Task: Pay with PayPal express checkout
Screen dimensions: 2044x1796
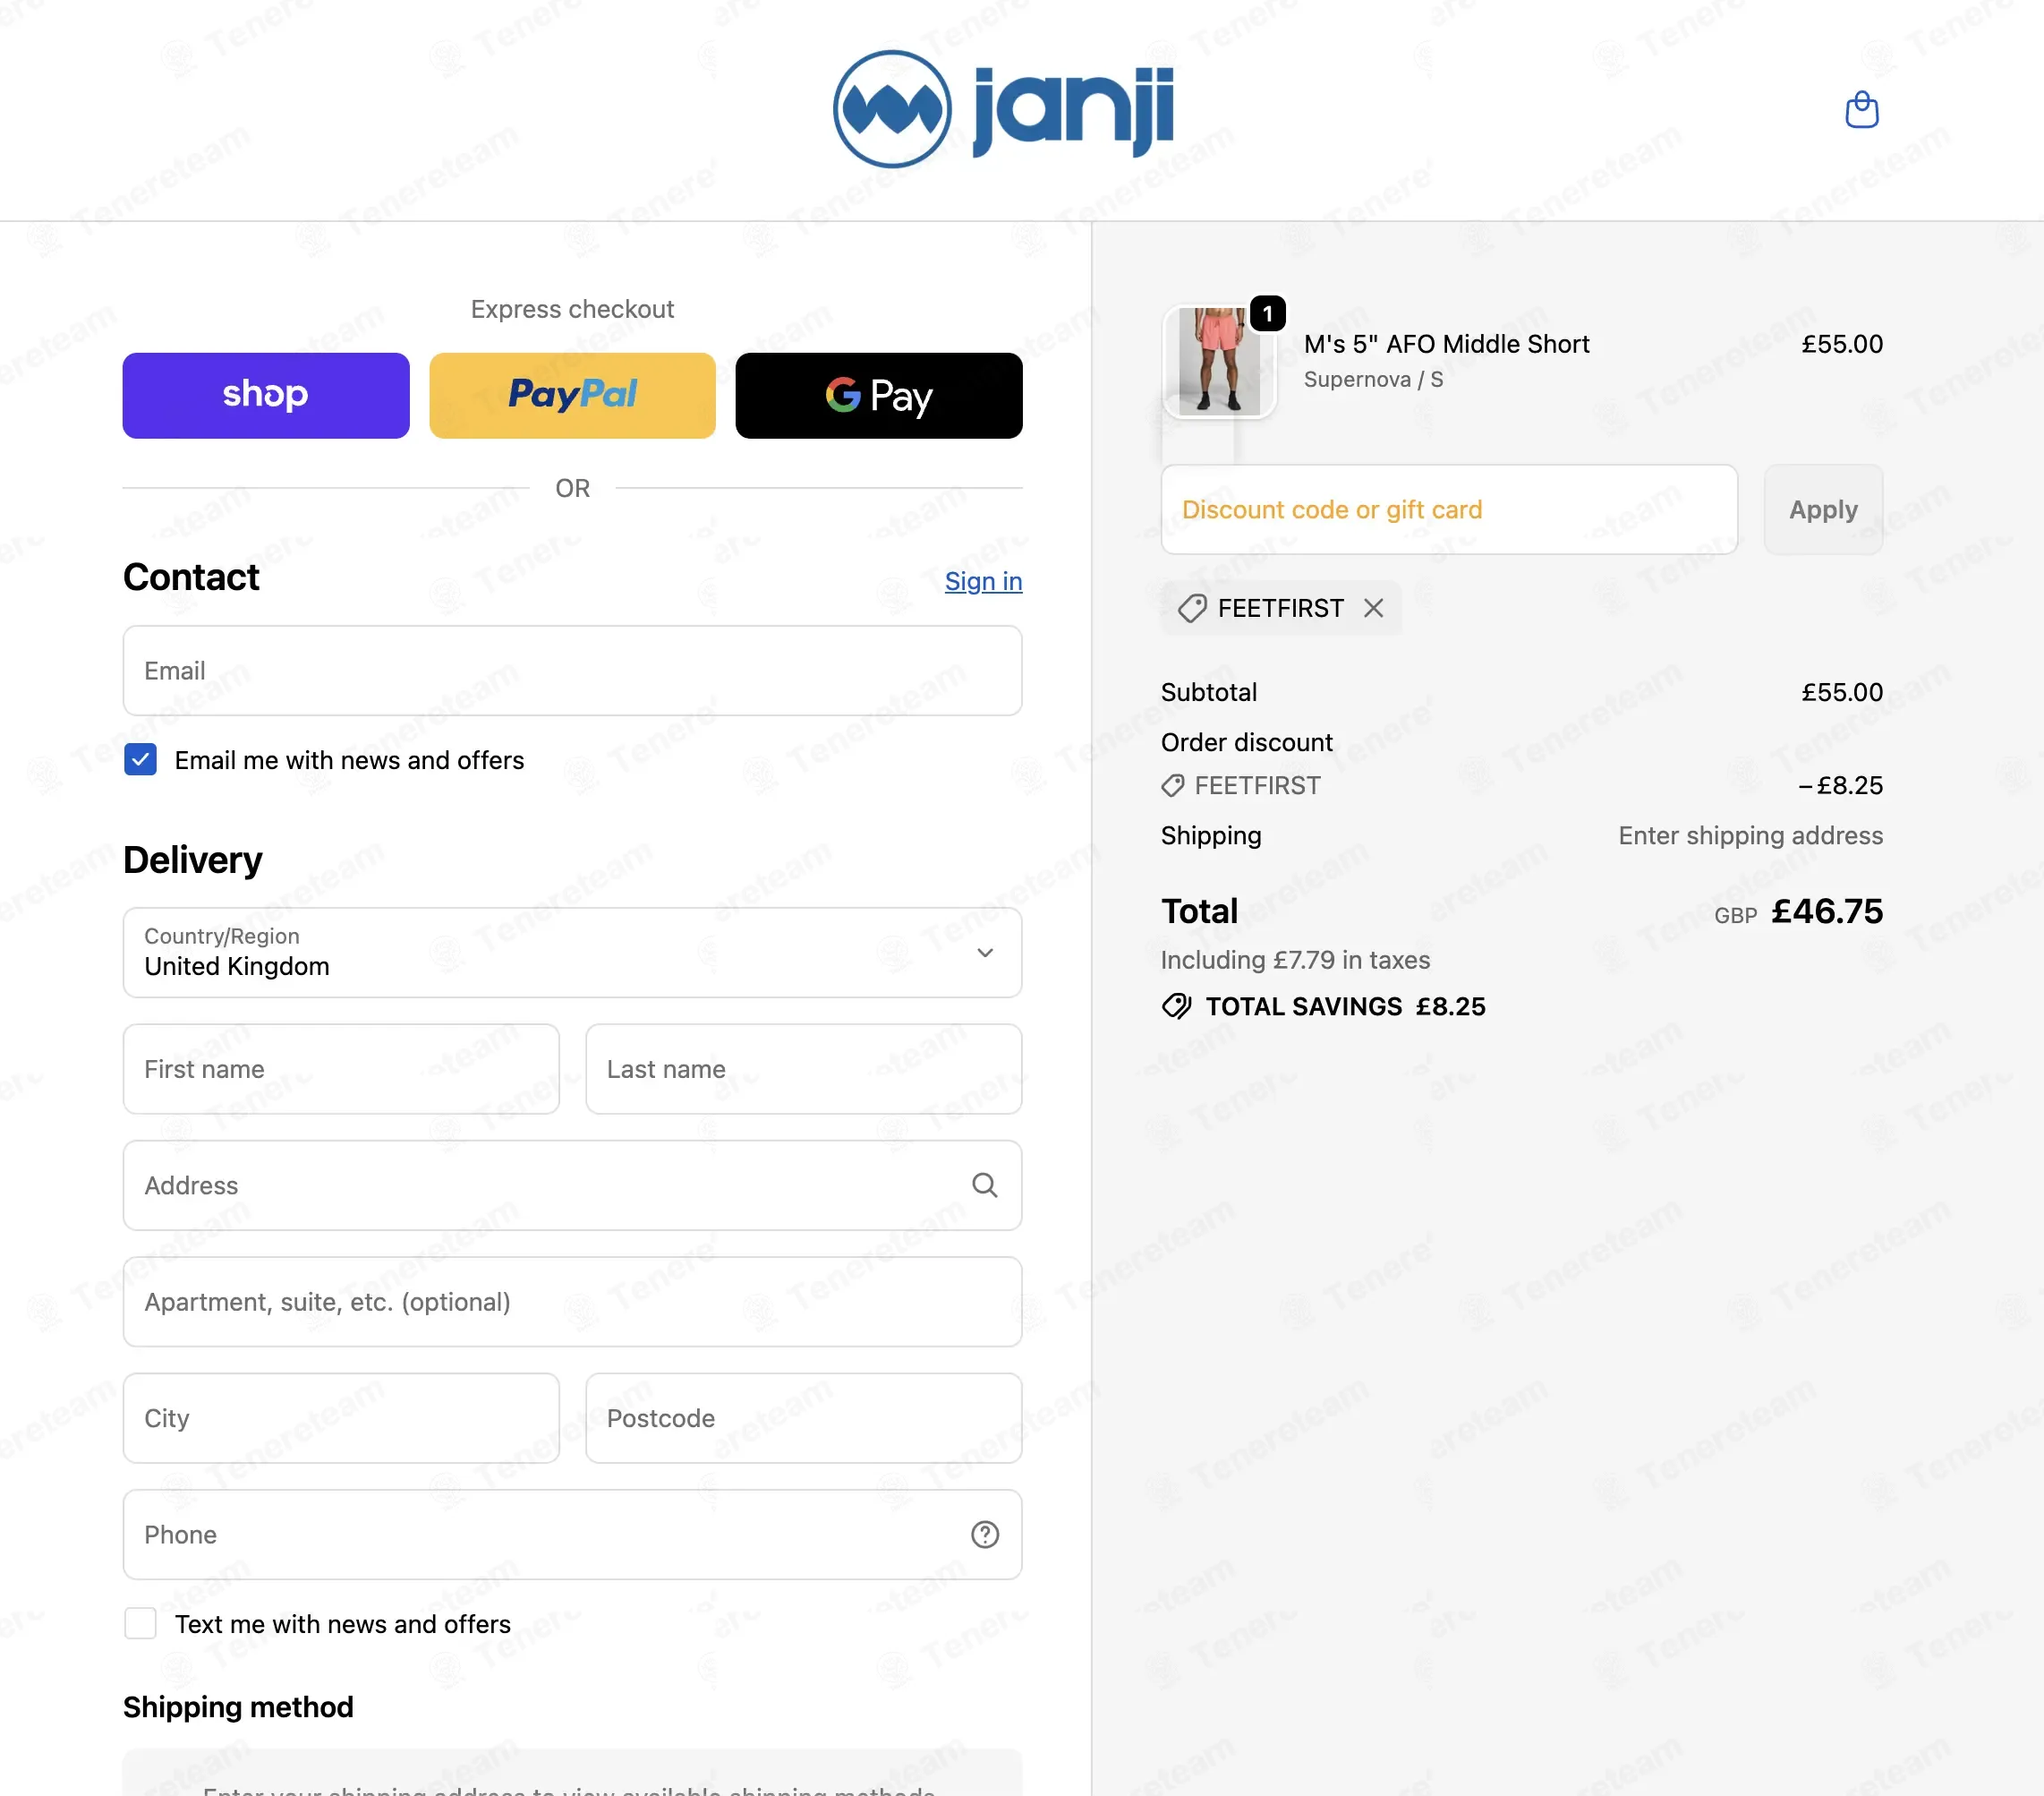Action: tap(572, 395)
